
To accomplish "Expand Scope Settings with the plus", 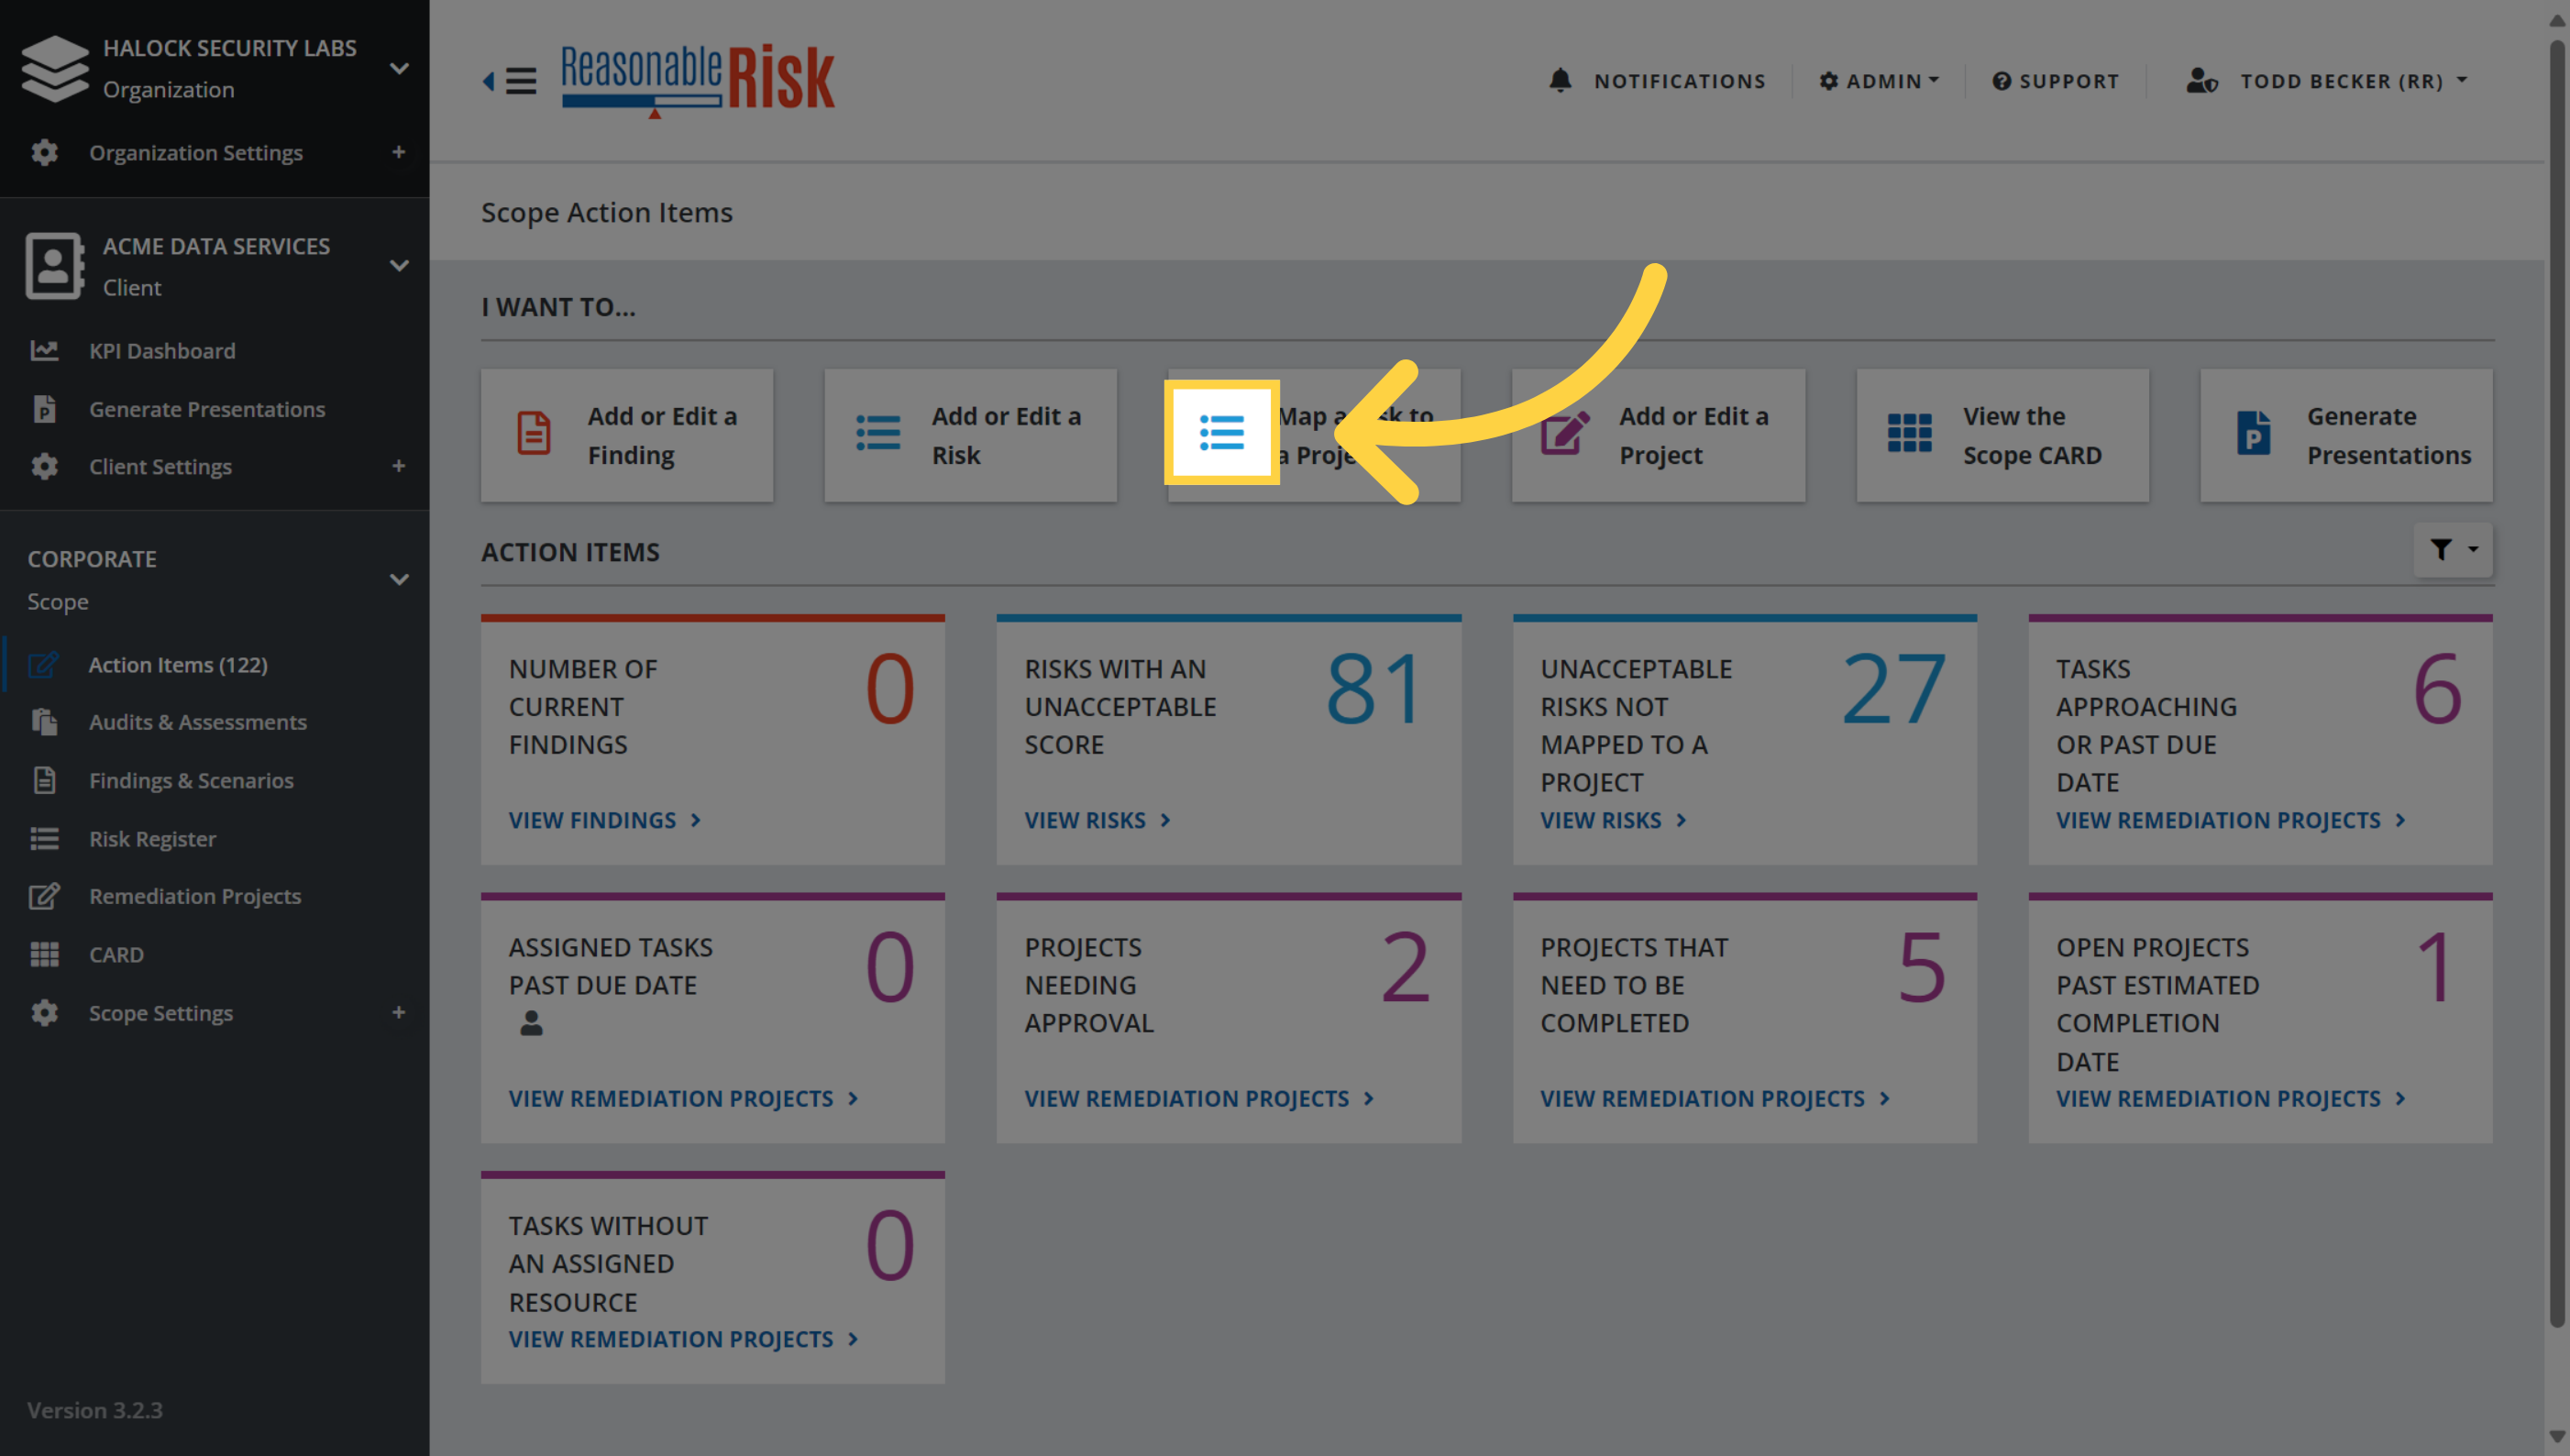I will [399, 1013].
